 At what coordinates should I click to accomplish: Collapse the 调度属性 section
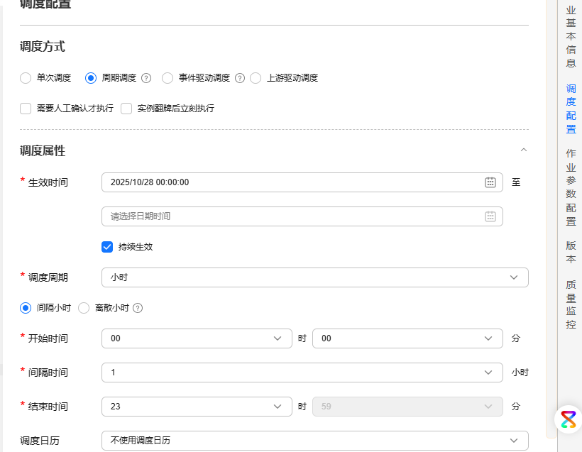[x=524, y=150]
